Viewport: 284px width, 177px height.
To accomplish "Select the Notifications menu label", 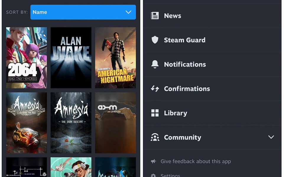I will 185,64.
